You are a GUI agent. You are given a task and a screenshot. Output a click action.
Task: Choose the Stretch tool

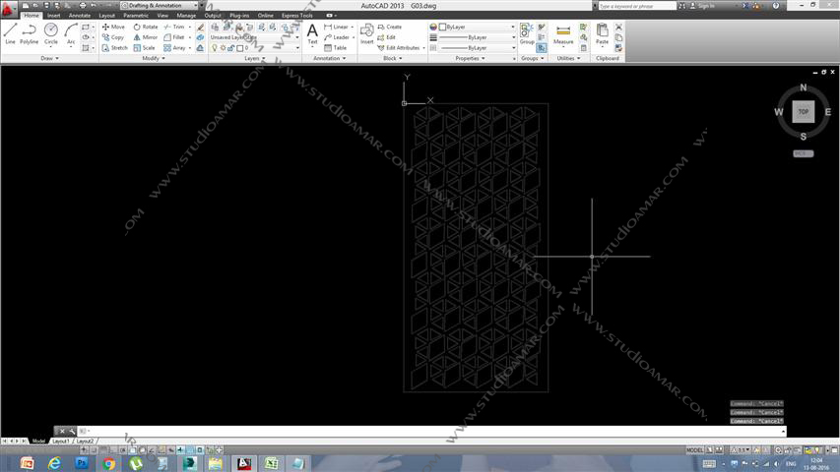(115, 48)
